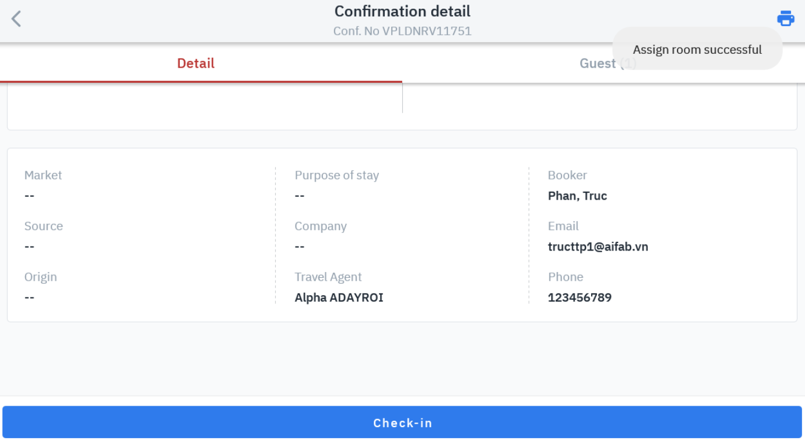Click the Source field label

(43, 226)
